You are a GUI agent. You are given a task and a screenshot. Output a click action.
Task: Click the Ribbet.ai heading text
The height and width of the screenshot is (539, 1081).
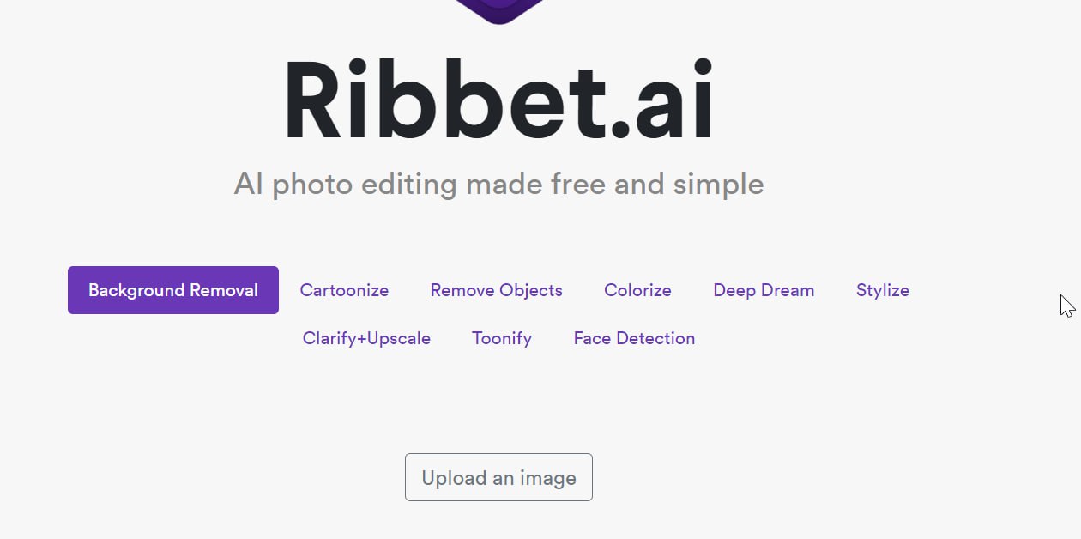[x=498, y=100]
